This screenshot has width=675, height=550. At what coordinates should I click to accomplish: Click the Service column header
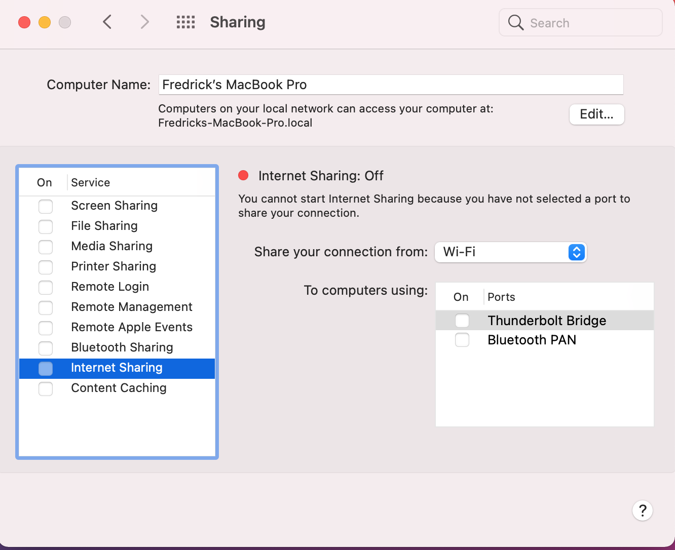click(90, 182)
